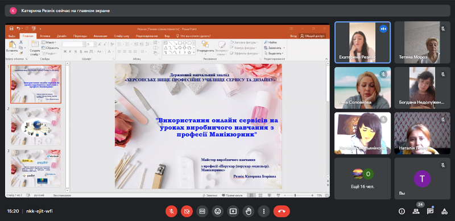
Task: Click the bulleted list icon
Action: [120, 44]
